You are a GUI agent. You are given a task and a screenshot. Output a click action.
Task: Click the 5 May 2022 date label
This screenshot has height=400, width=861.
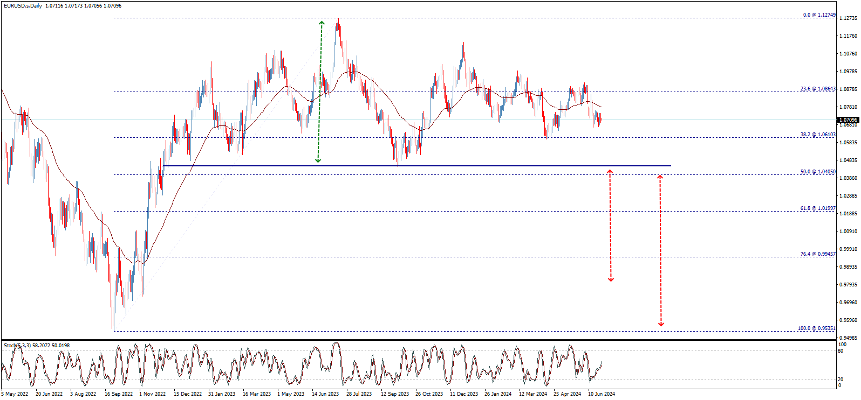[x=15, y=394]
